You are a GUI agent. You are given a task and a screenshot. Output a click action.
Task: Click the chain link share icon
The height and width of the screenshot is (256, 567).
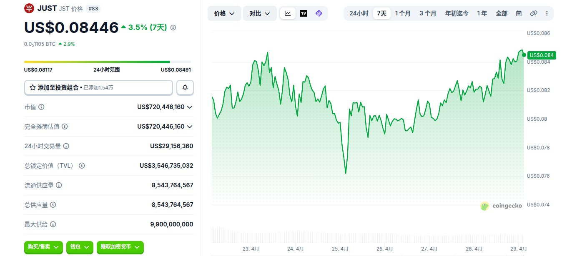tap(533, 13)
